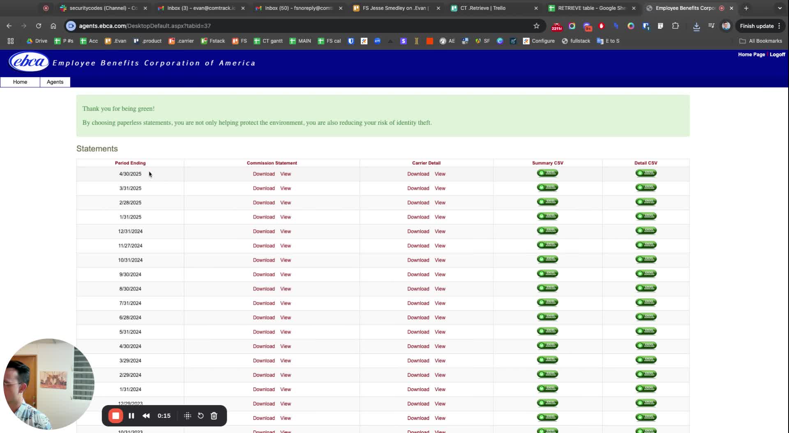Download Commission Statement for 3/31/2025
Image resolution: width=789 pixels, height=433 pixels.
click(x=264, y=188)
